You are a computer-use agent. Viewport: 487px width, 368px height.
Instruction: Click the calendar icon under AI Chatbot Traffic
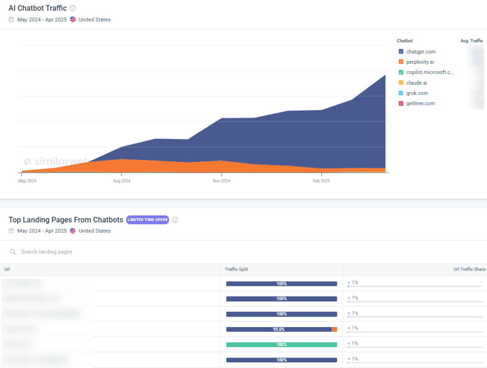coord(11,19)
